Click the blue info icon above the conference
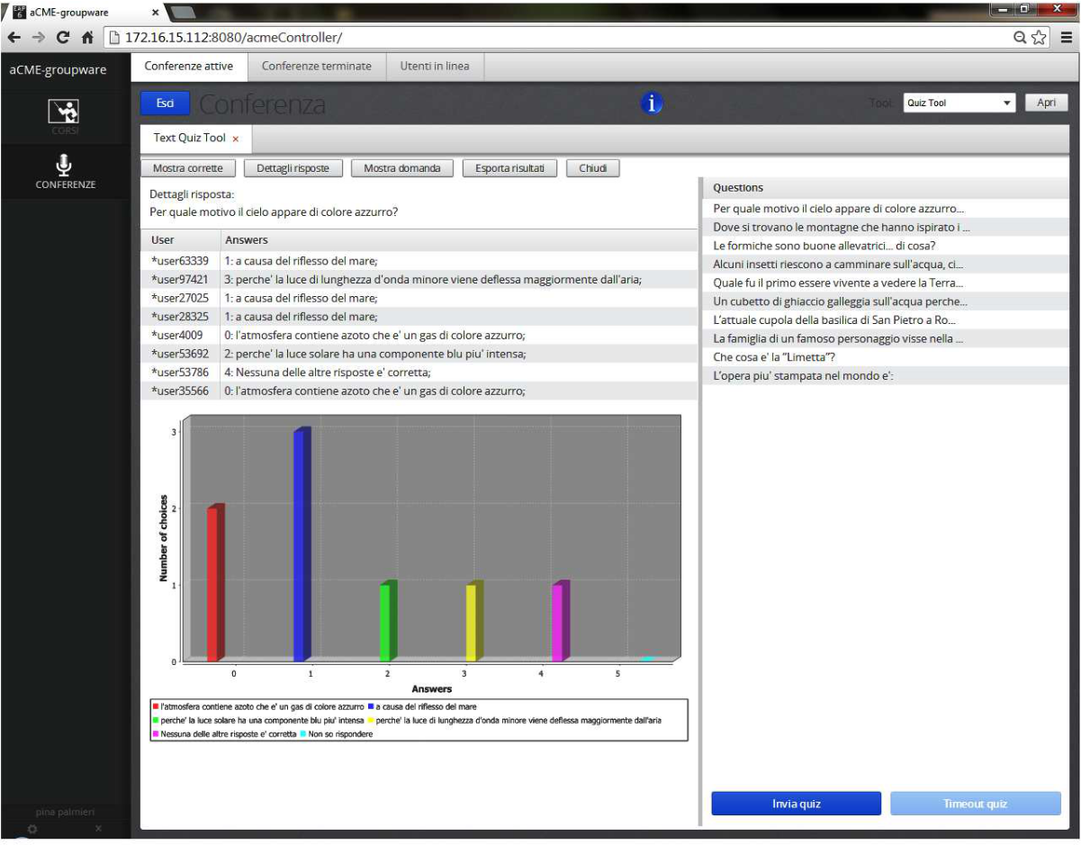Image resolution: width=1081 pixels, height=845 pixels. tap(651, 102)
